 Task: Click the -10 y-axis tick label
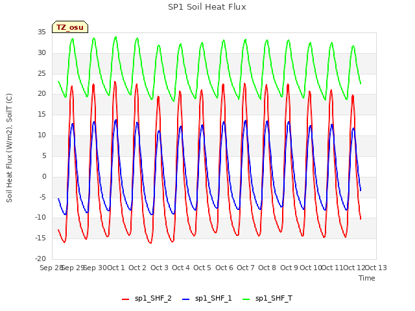point(40,218)
